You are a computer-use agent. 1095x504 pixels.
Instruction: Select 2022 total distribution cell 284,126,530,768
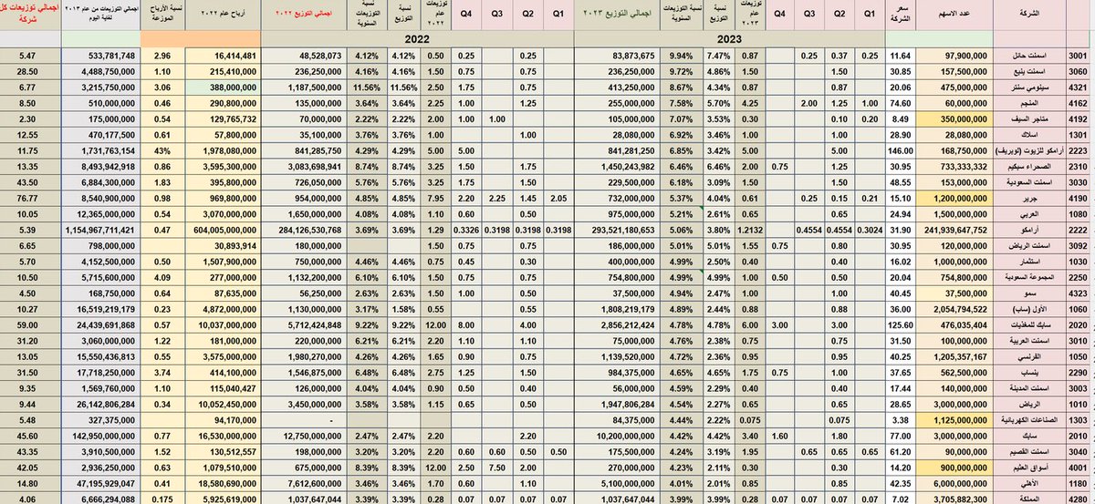[x=306, y=230]
